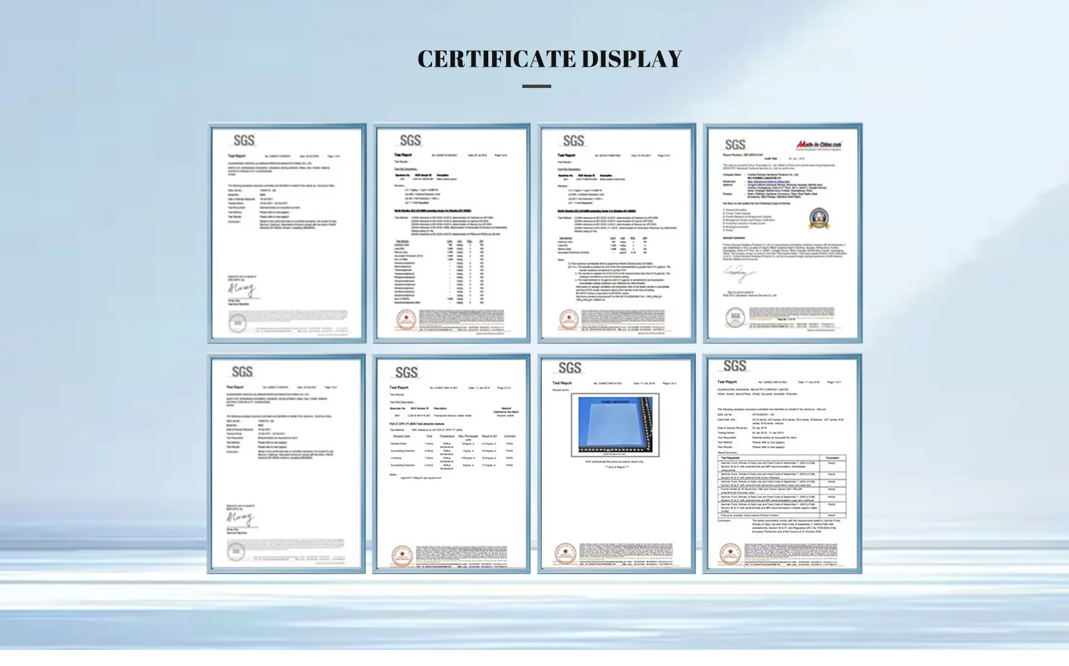Click the SGS logo on top-left certificate
Screen dimensions: 1069x666
pyautogui.click(x=244, y=140)
